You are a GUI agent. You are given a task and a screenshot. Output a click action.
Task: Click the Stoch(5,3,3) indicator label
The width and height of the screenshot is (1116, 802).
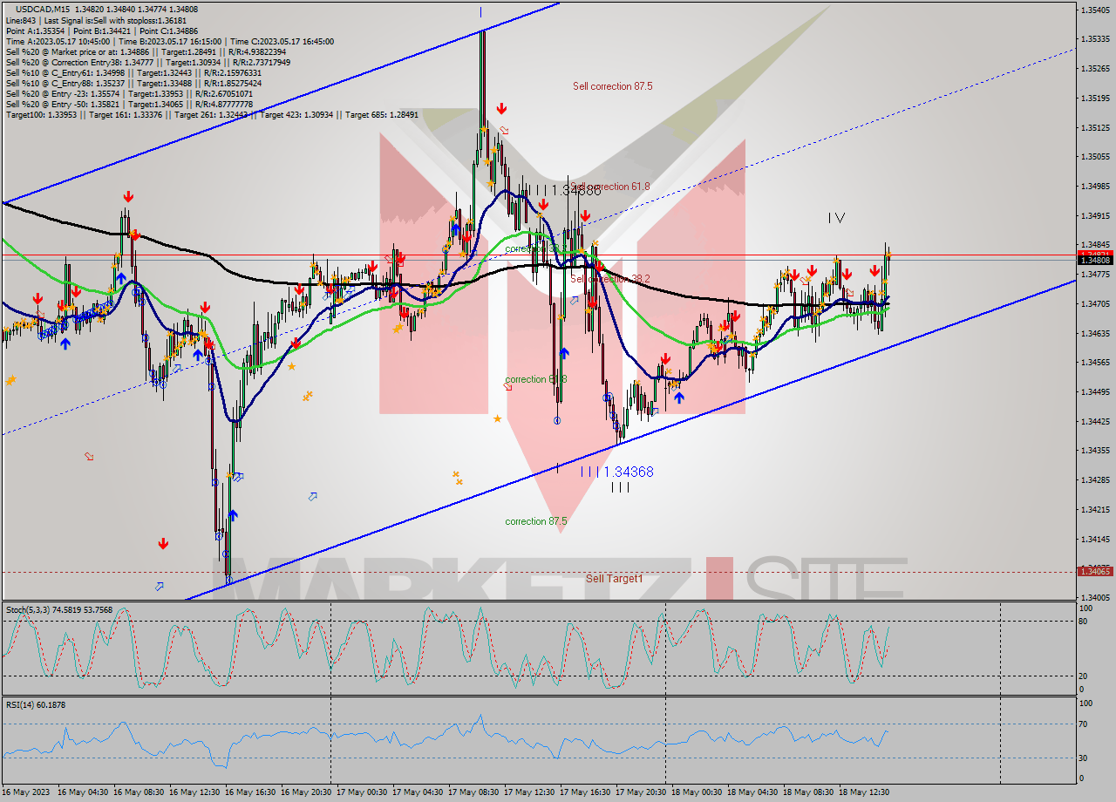(59, 610)
